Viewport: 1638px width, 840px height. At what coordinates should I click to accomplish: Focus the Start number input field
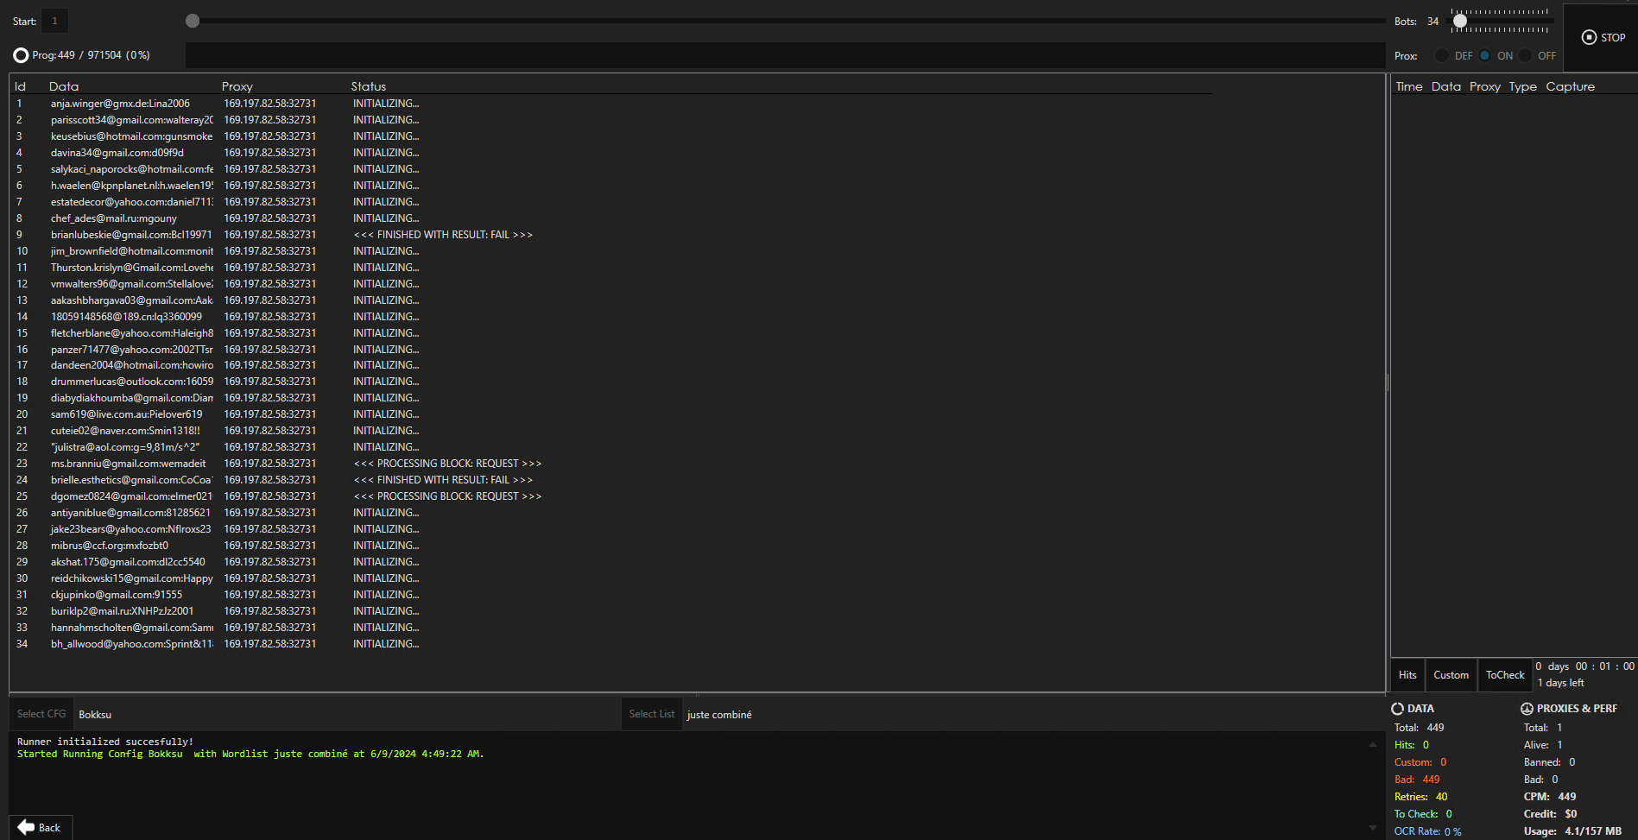[x=54, y=21]
